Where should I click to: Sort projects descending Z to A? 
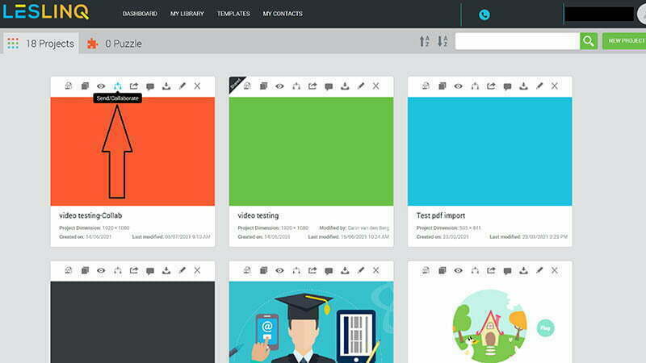tap(443, 41)
